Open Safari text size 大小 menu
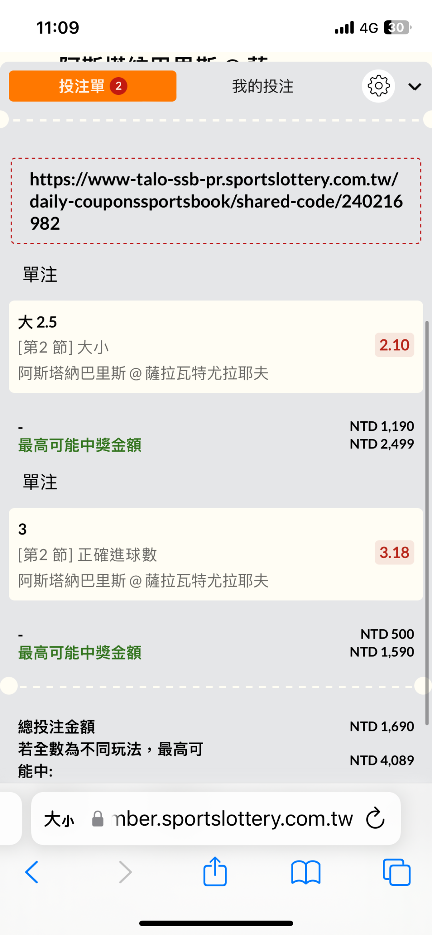432x935 pixels. [x=59, y=819]
